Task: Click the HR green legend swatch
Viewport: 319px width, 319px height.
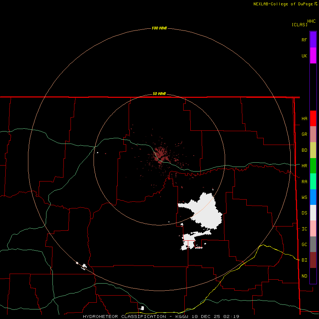Action: point(313,166)
